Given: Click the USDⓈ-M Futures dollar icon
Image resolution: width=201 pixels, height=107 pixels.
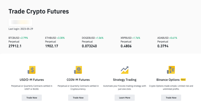Looking at the screenshot, I should (x=32, y=70).
